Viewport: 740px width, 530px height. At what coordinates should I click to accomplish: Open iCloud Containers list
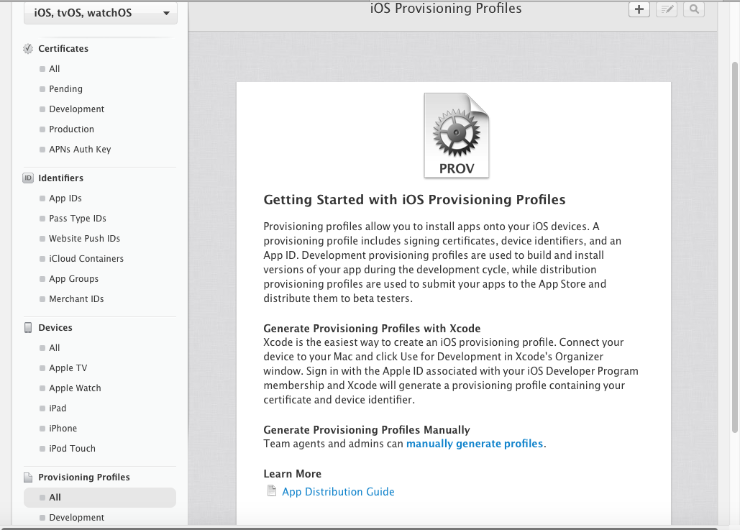coord(86,259)
